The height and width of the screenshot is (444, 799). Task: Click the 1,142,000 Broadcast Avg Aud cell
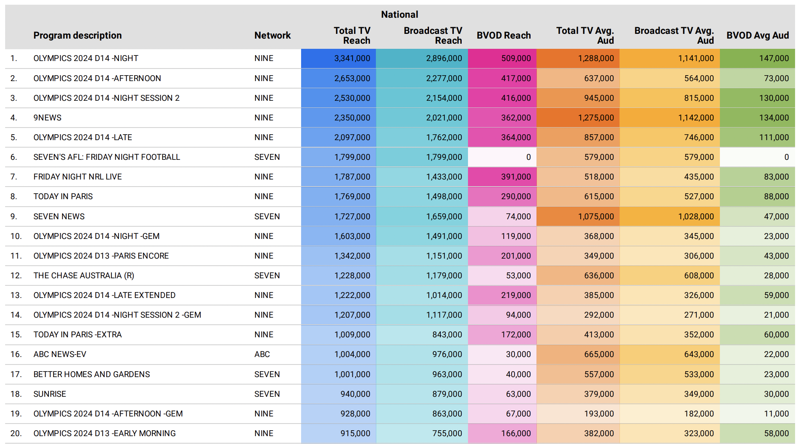670,118
